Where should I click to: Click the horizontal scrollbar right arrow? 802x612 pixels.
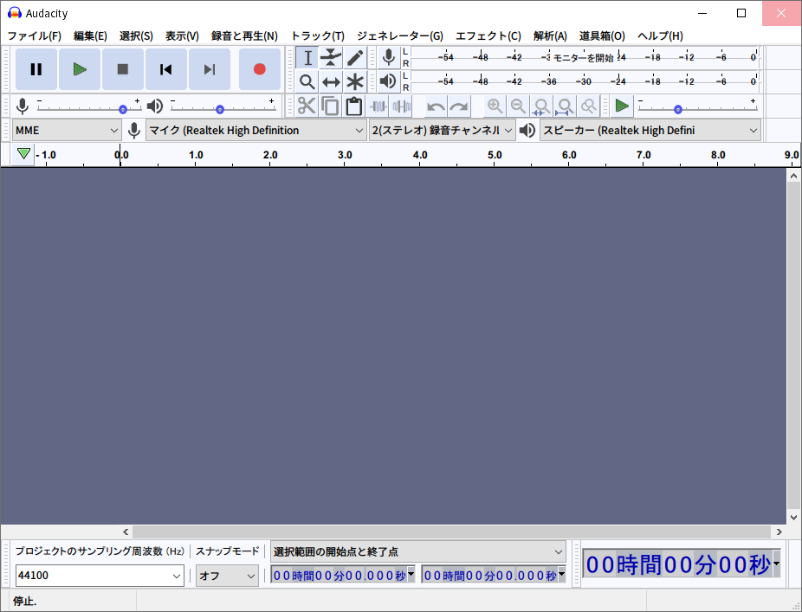pos(779,531)
